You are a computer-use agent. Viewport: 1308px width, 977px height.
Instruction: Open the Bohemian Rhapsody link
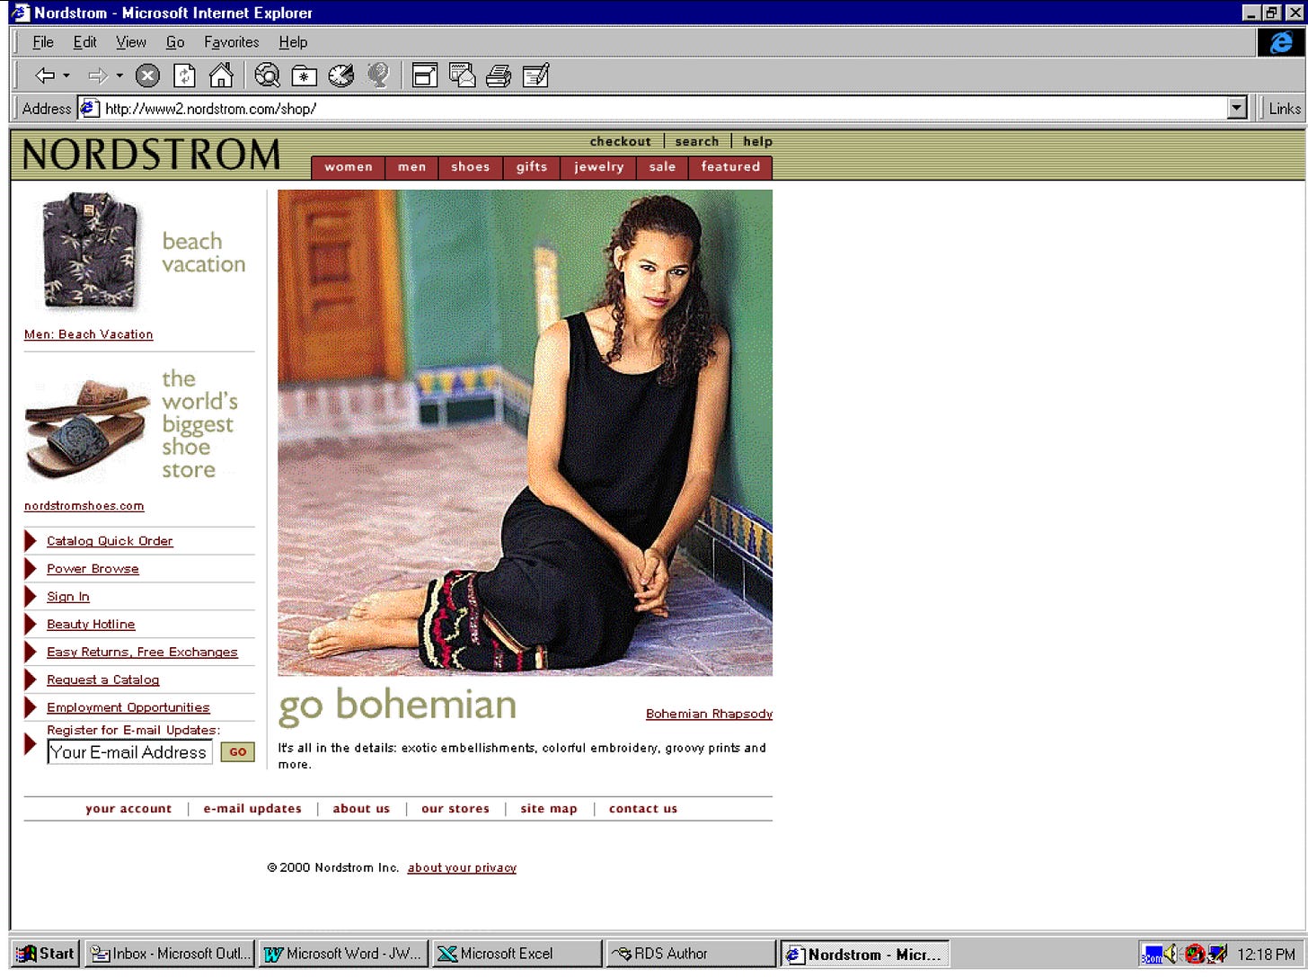[709, 715]
